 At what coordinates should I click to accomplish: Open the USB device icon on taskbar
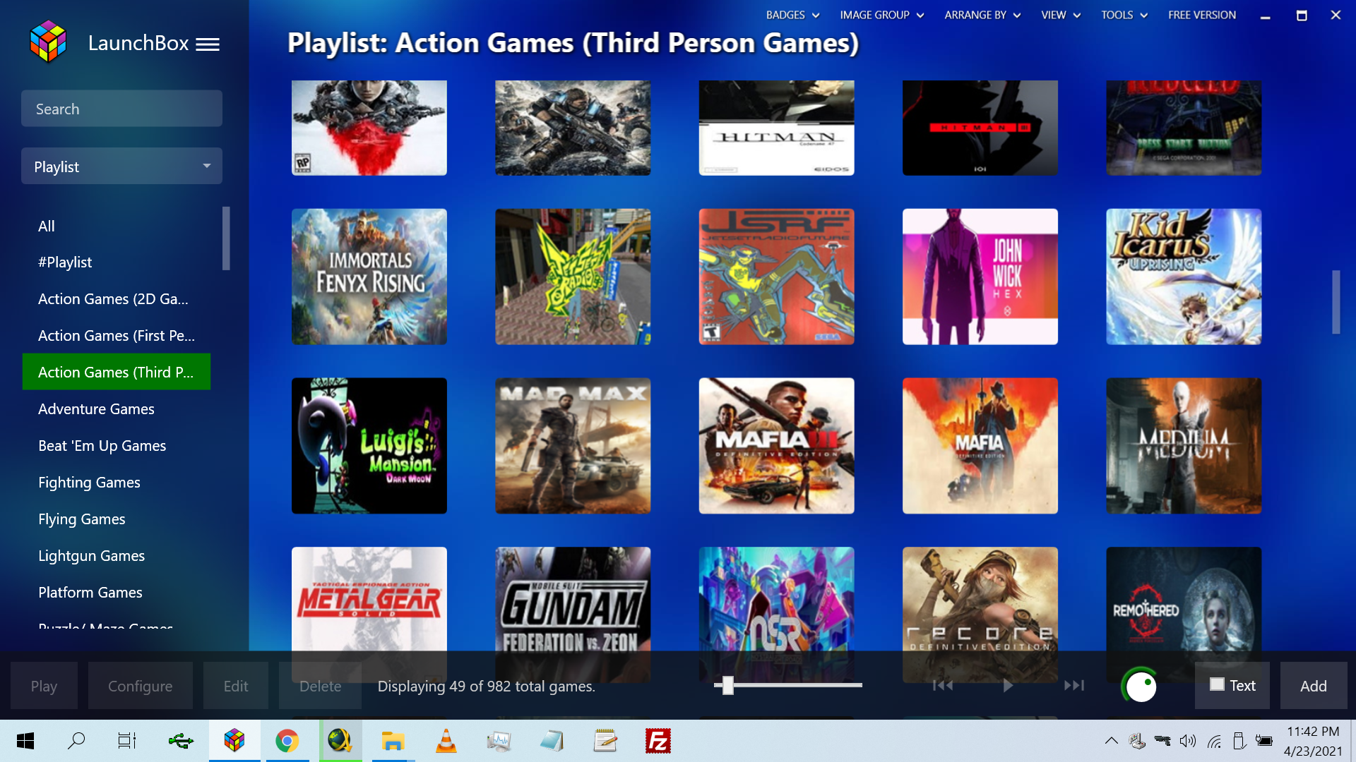coord(181,741)
